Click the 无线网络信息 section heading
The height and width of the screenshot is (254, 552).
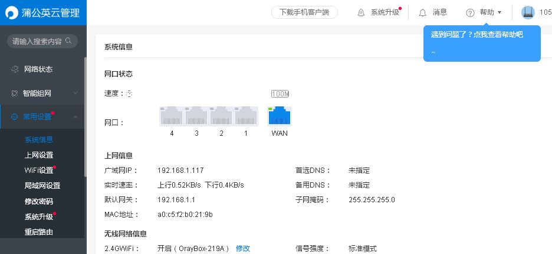[x=126, y=233]
